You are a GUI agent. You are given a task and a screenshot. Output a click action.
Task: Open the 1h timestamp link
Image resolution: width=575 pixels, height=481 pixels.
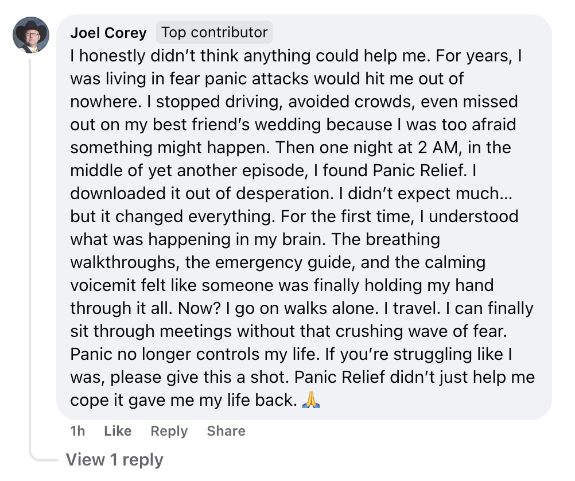click(x=77, y=430)
